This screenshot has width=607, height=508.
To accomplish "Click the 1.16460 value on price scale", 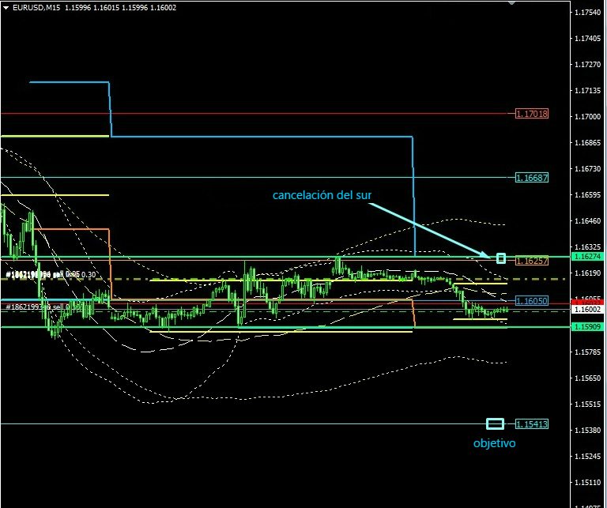I will pos(587,221).
